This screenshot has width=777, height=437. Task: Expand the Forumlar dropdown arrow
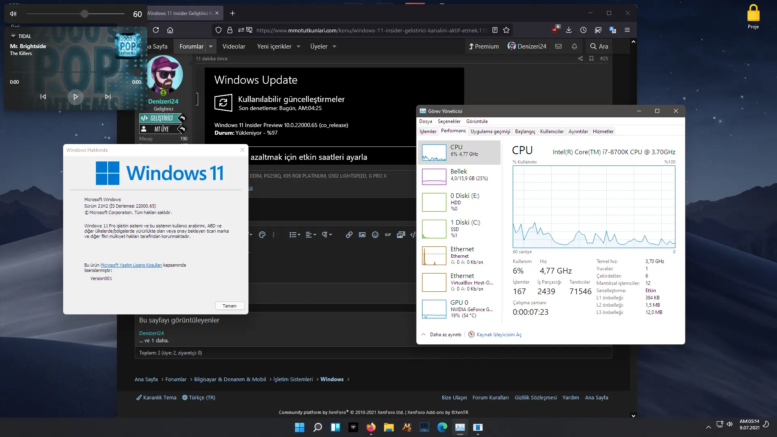pyautogui.click(x=211, y=47)
